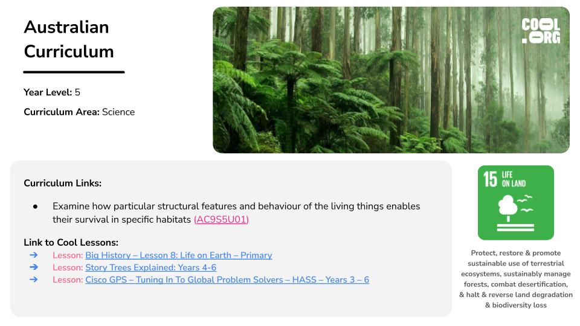Click the Year Level: 5 text
The image size is (580, 326).
click(52, 92)
